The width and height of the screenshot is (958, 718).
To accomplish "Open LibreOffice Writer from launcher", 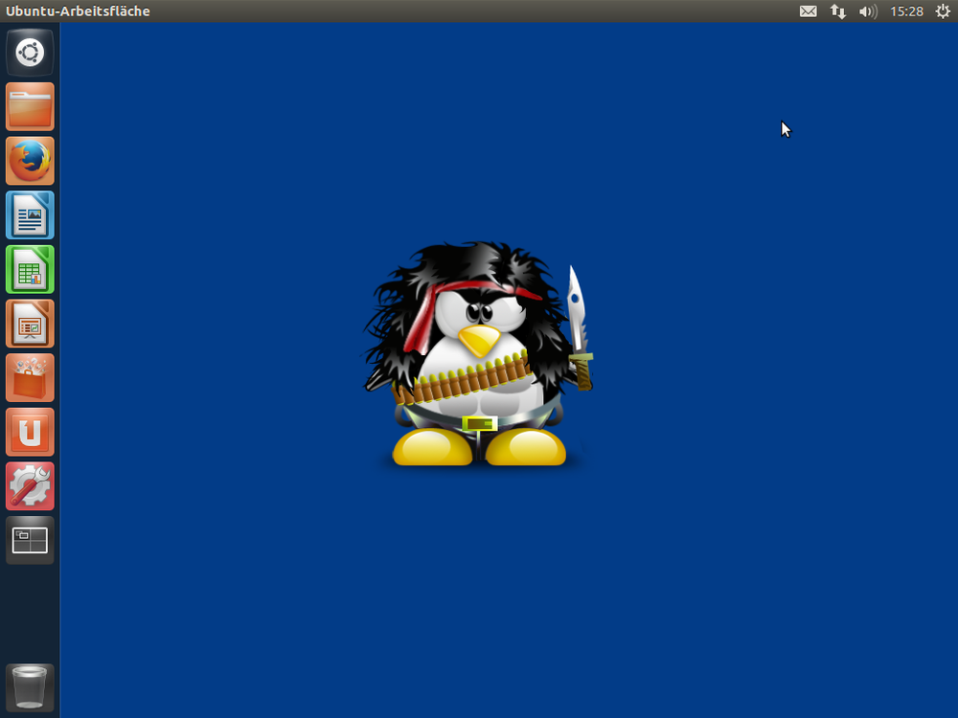I will (x=30, y=215).
